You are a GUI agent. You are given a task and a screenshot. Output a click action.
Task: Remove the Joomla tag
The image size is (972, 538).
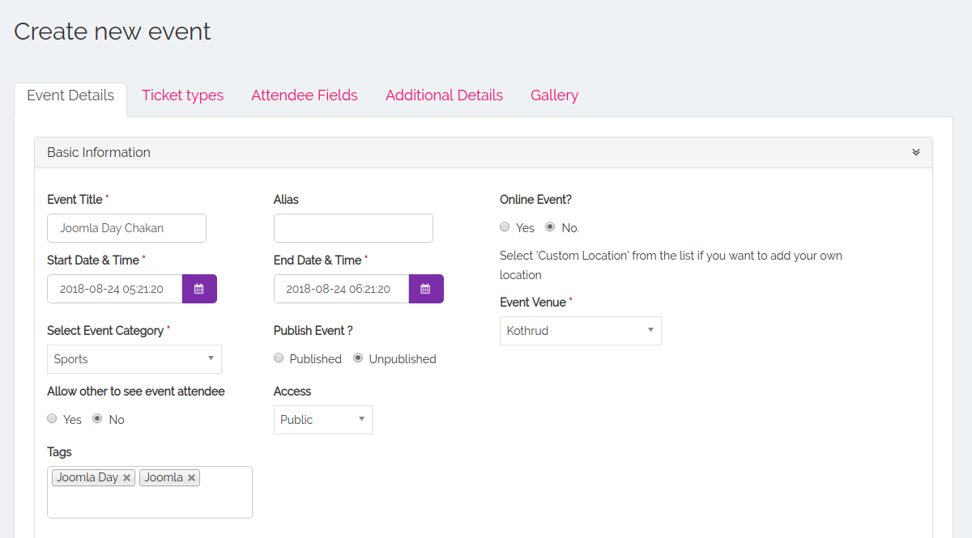coord(192,478)
